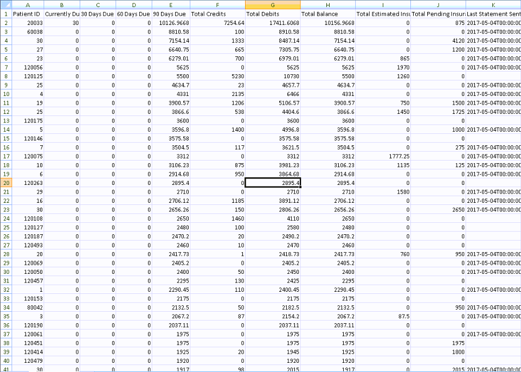Select the cell containing 1777.25
This screenshot has height=372, width=521.
coord(383,157)
